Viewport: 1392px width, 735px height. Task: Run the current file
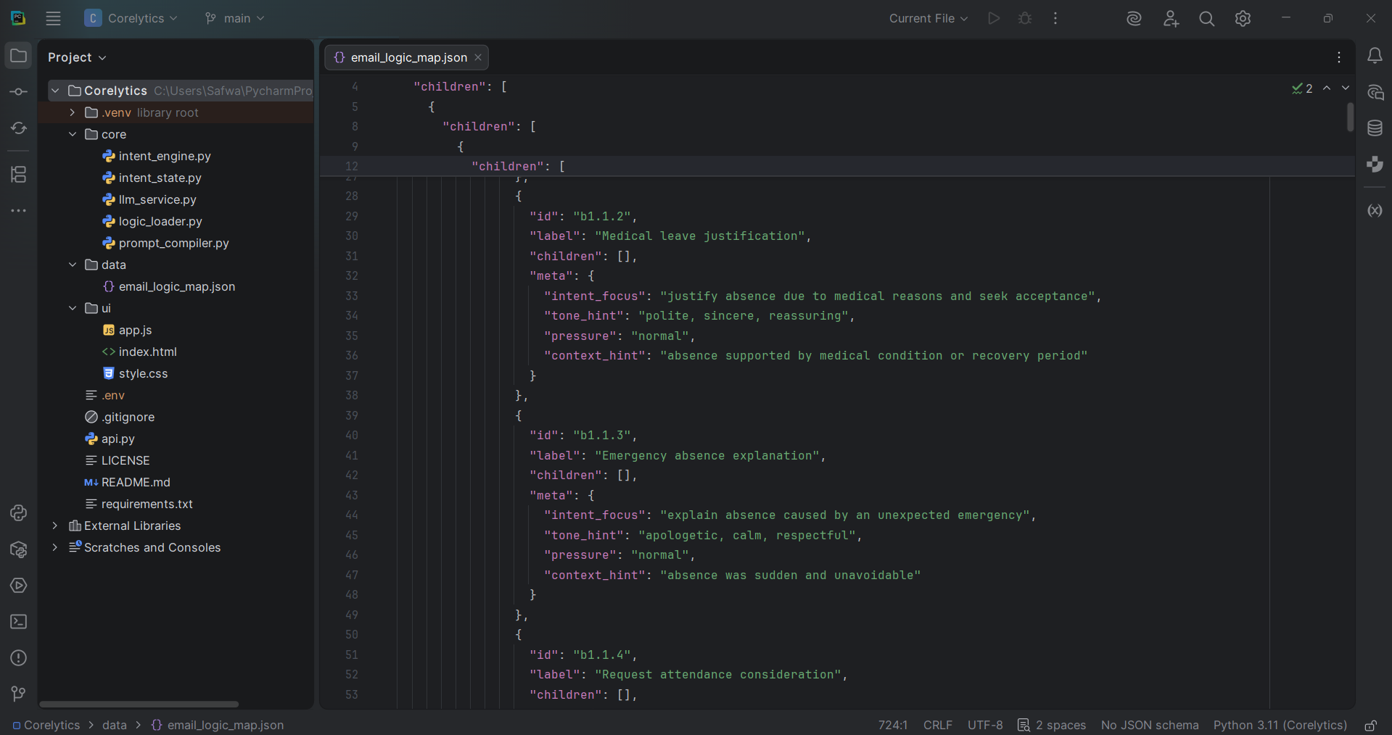tap(994, 18)
